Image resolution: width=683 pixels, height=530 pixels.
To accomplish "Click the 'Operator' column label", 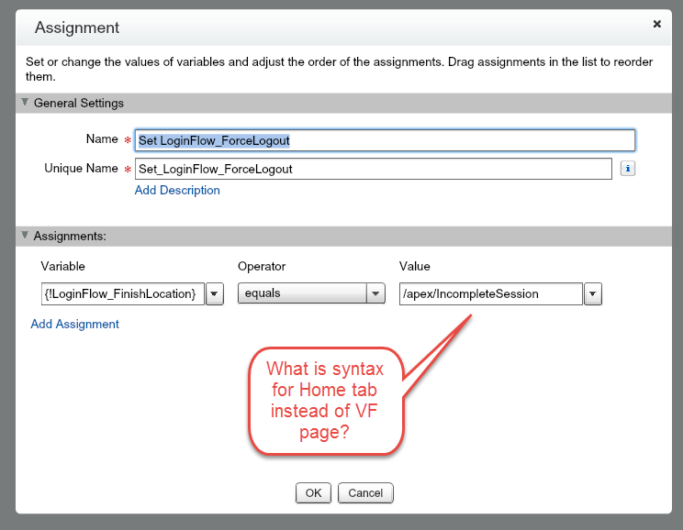I will [x=262, y=266].
